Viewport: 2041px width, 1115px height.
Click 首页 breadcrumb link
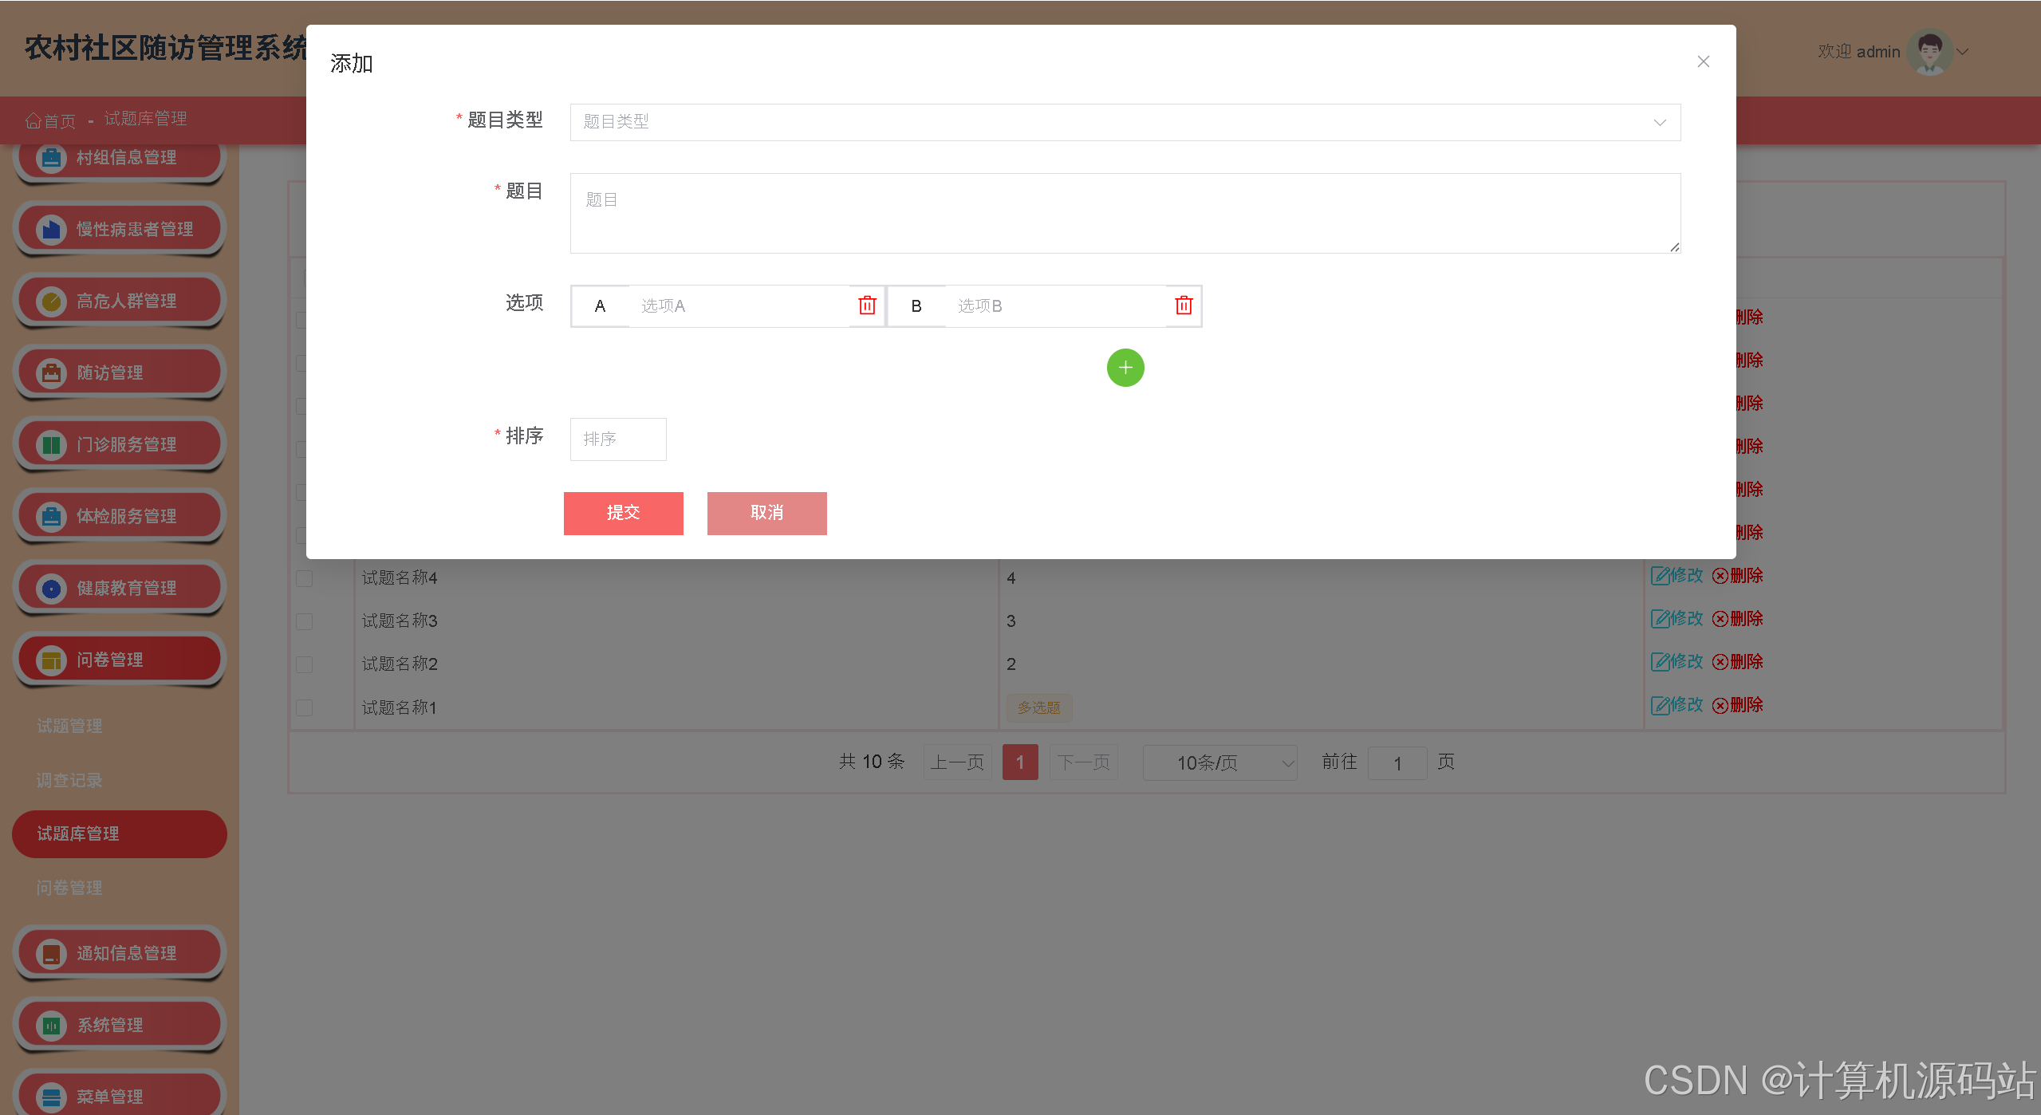coord(60,120)
